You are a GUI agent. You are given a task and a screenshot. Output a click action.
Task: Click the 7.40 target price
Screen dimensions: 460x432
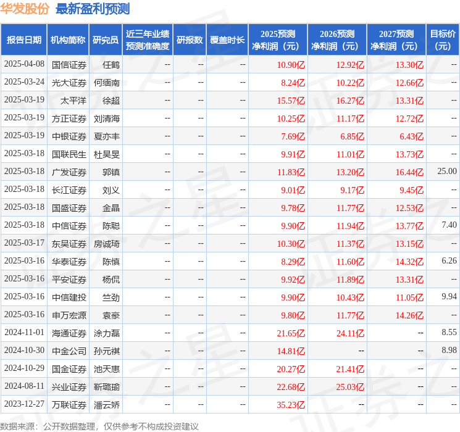coord(449,225)
